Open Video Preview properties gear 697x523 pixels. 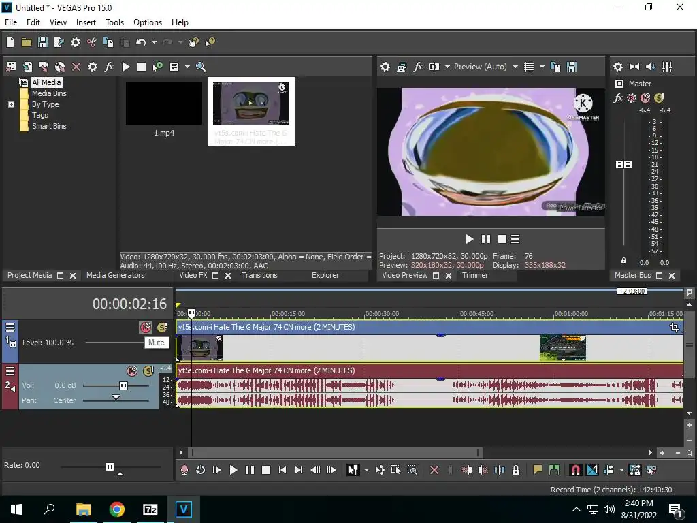tap(385, 67)
